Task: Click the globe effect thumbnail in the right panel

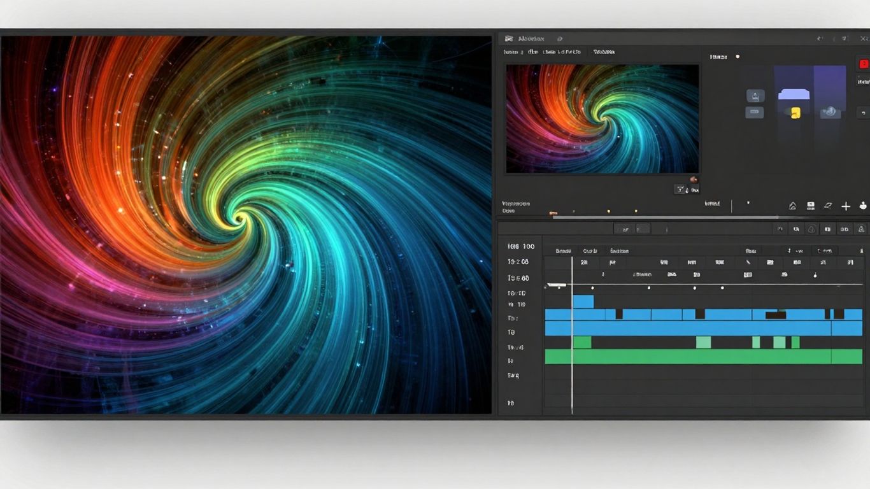Action: [830, 112]
